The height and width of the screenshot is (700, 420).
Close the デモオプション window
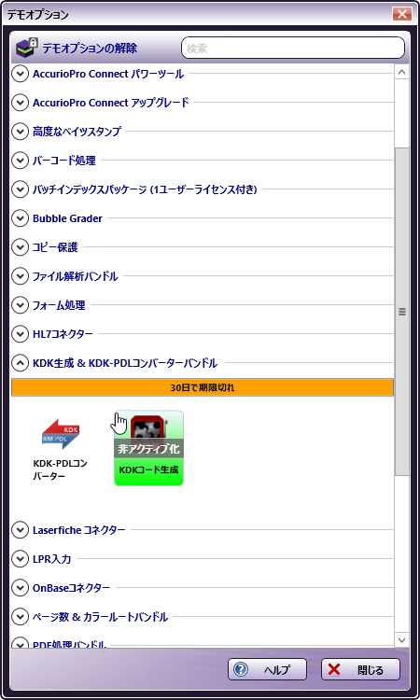(x=401, y=14)
